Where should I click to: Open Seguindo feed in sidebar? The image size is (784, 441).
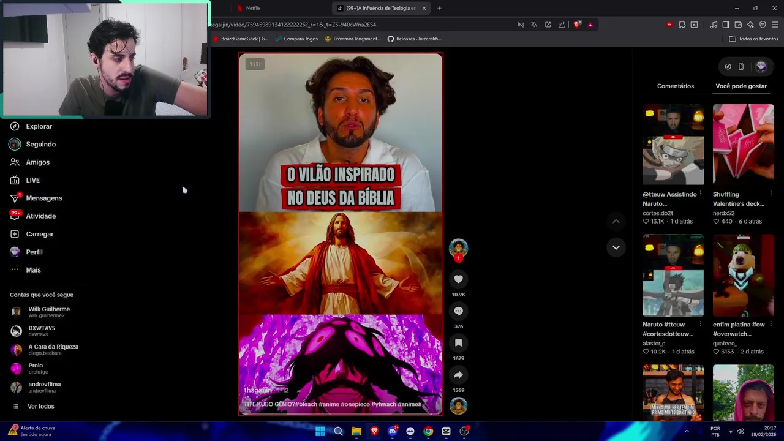(x=32, y=144)
